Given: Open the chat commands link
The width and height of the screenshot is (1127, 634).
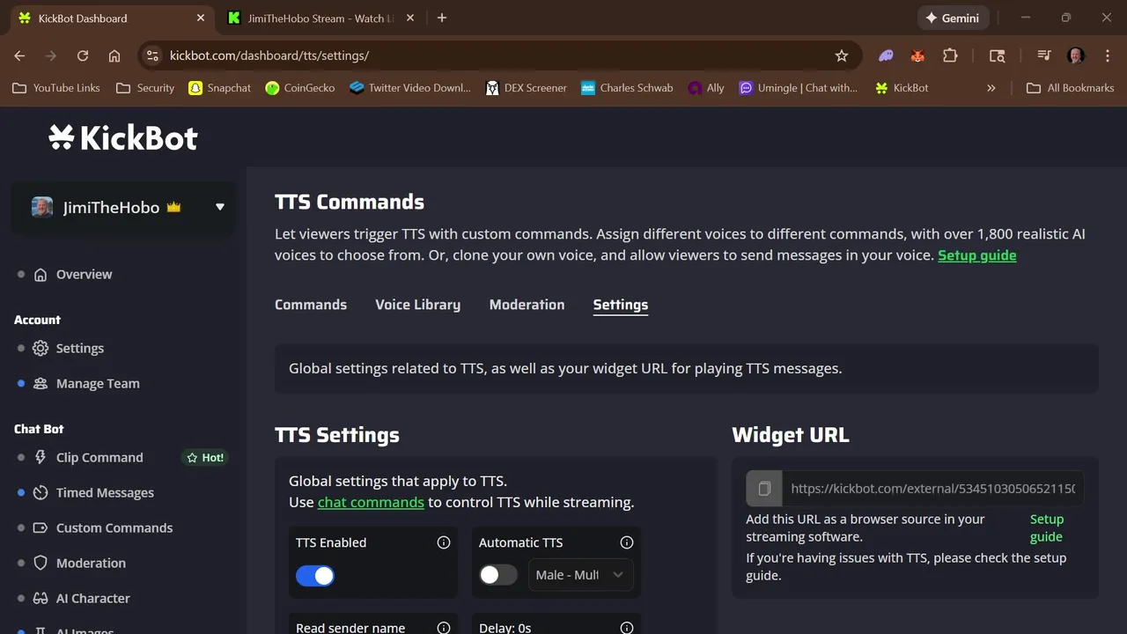Looking at the screenshot, I should [x=371, y=503].
